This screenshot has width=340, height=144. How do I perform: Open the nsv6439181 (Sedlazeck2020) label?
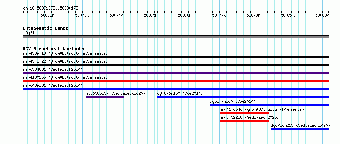[x=53, y=85]
